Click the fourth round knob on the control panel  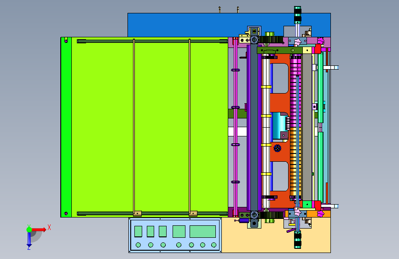[x=179, y=245]
